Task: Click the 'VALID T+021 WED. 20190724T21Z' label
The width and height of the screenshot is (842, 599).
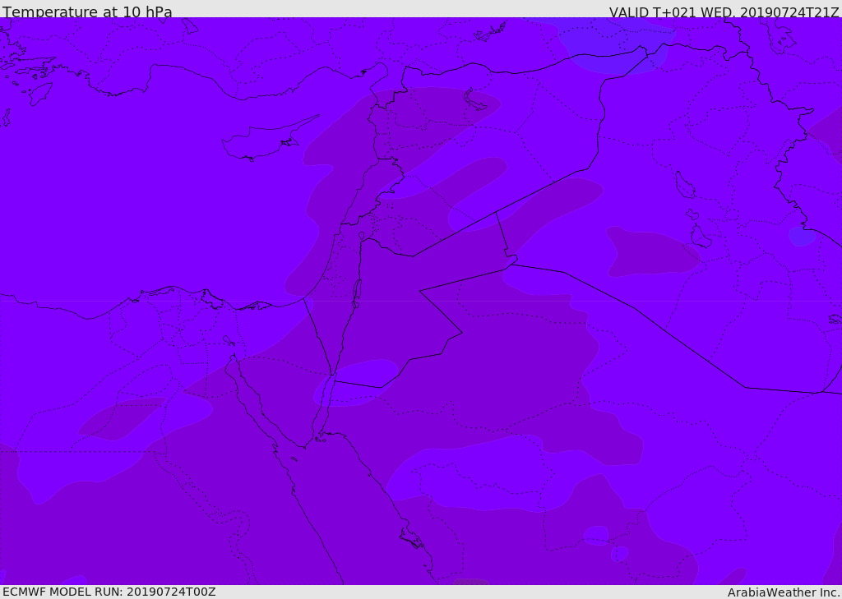Action: coord(724,12)
